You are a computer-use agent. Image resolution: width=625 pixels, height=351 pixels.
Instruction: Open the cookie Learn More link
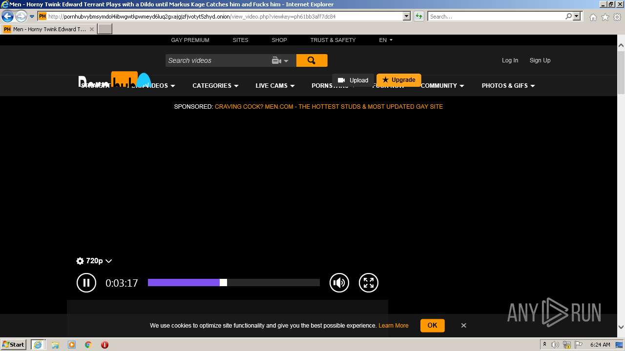pyautogui.click(x=393, y=326)
